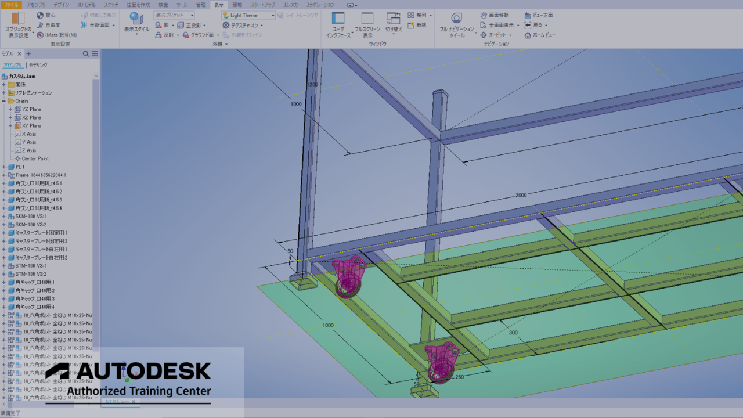Open the 表示プリセット dropdown
The width and height of the screenshot is (743, 418).
click(x=174, y=16)
